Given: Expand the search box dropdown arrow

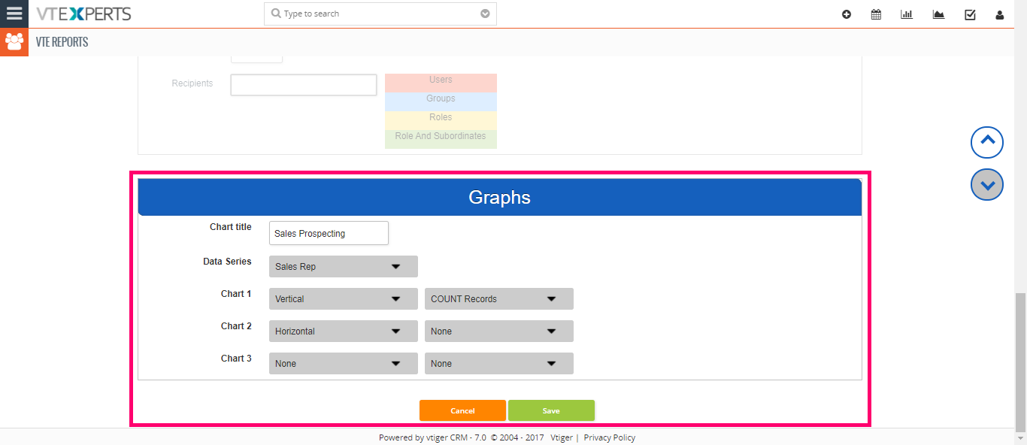Looking at the screenshot, I should click(x=485, y=14).
